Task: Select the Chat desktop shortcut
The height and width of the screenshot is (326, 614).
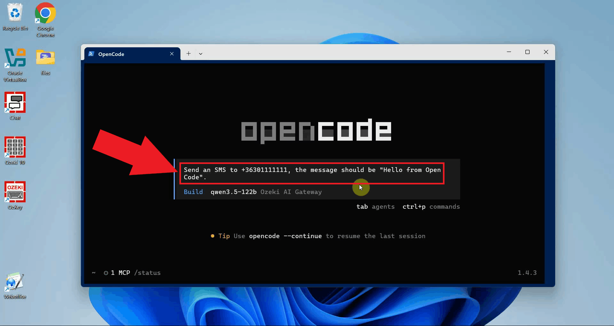Action: [15, 106]
